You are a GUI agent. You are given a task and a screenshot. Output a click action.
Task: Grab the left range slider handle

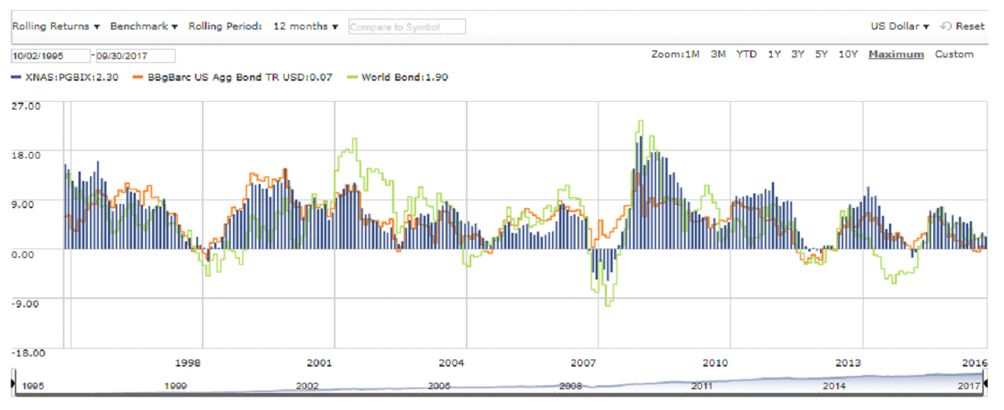(14, 384)
